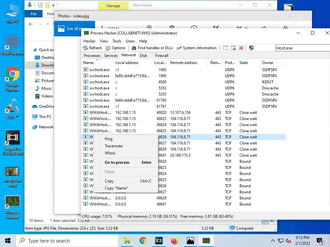Select WWAHost row with remote 20.189.173.3
This screenshot has height=247, width=330.
[x=184, y=155]
